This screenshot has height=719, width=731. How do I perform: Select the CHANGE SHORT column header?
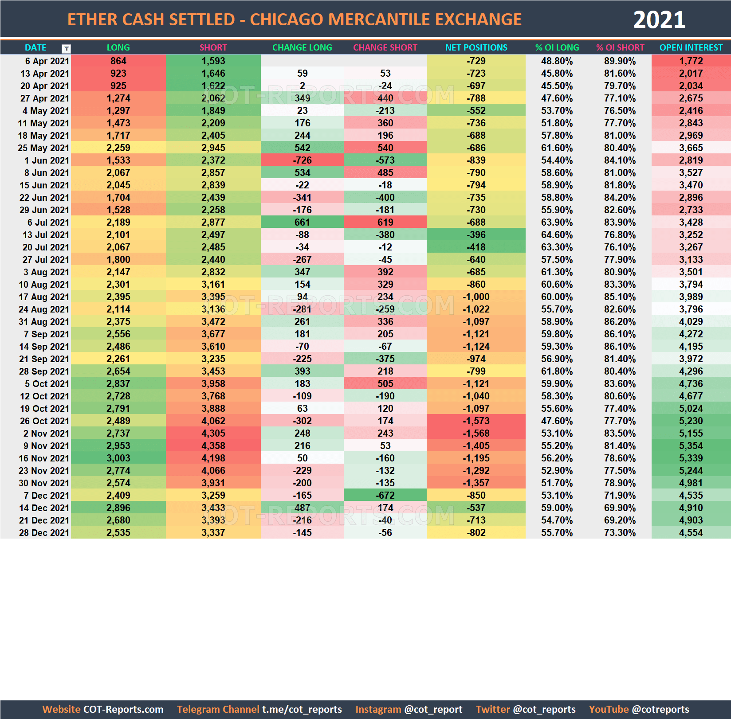[x=385, y=47]
